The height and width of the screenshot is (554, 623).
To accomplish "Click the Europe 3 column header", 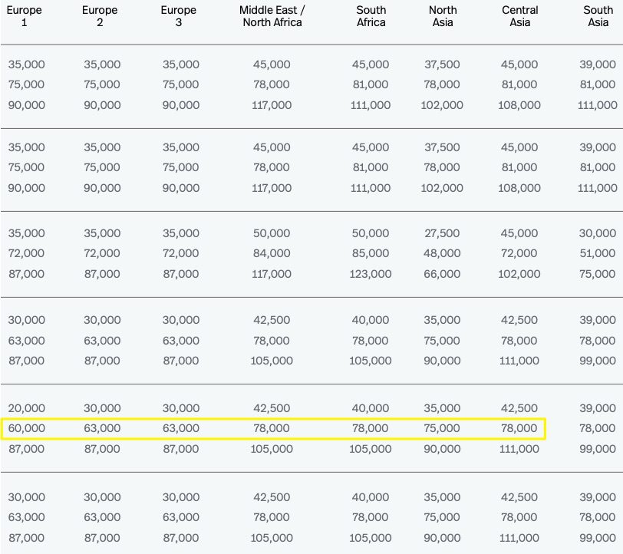I will (x=179, y=16).
